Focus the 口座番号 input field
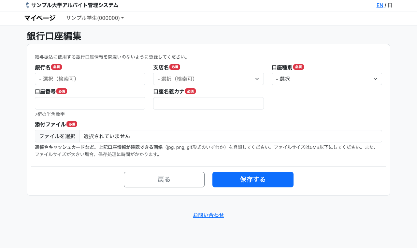Image resolution: width=417 pixels, height=248 pixels. pyautogui.click(x=90, y=103)
